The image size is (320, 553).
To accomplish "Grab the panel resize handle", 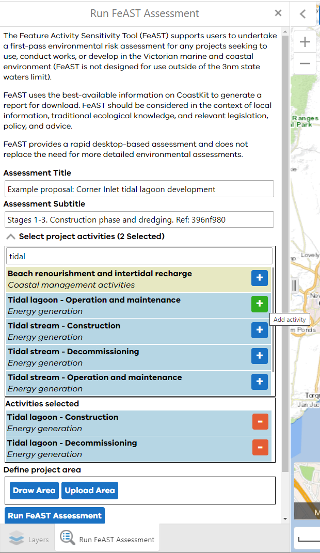I will 294,286.
